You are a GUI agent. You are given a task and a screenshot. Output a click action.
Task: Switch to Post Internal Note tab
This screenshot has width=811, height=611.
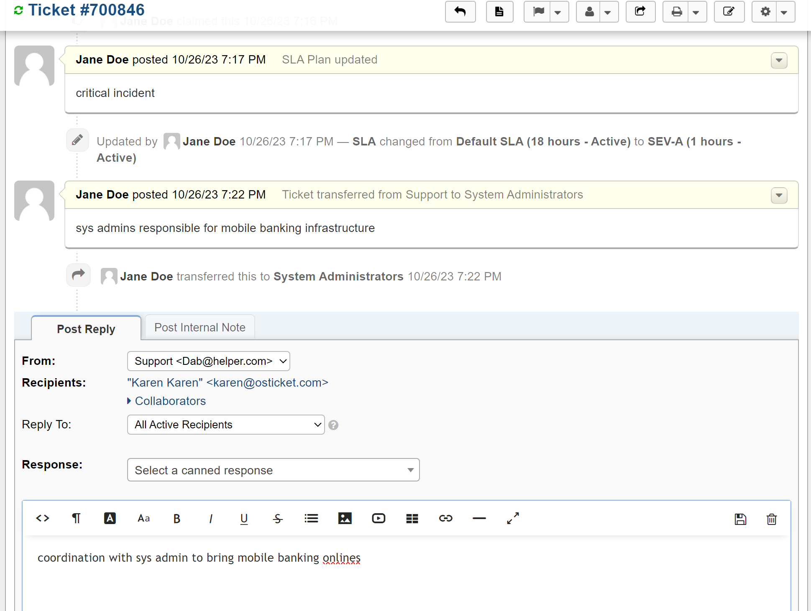pyautogui.click(x=200, y=327)
